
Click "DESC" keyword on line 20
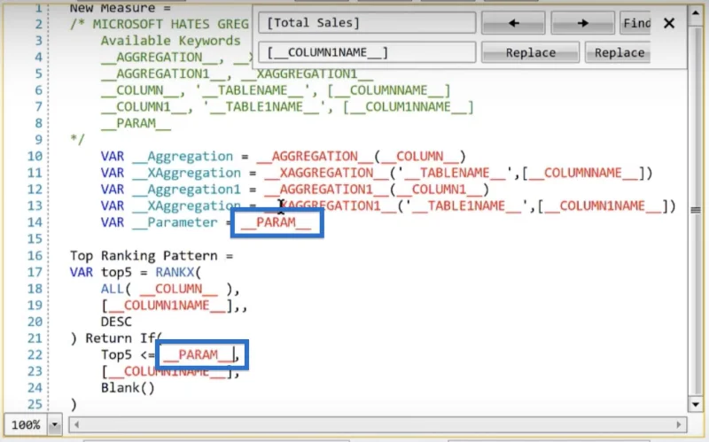(x=116, y=322)
